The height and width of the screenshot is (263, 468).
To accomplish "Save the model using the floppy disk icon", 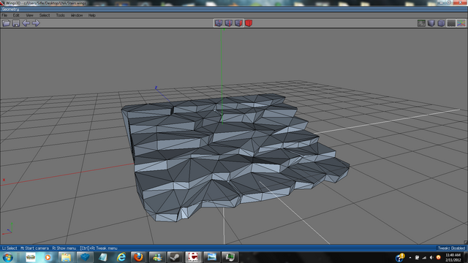I will tap(16, 23).
